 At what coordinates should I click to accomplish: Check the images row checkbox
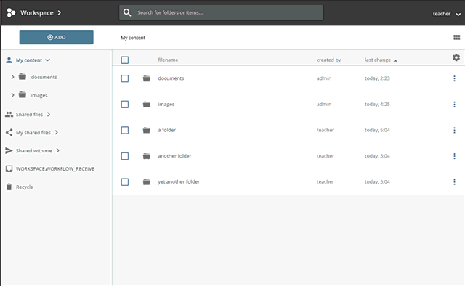pyautogui.click(x=125, y=105)
